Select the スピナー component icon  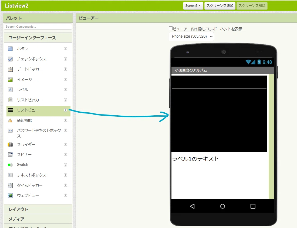pos(10,155)
